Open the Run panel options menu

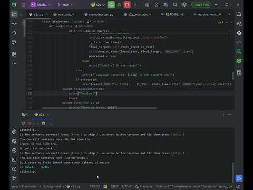223,115
